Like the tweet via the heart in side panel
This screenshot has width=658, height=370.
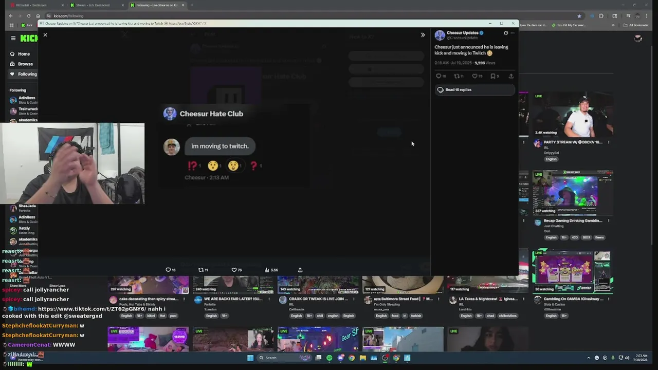[x=474, y=76]
